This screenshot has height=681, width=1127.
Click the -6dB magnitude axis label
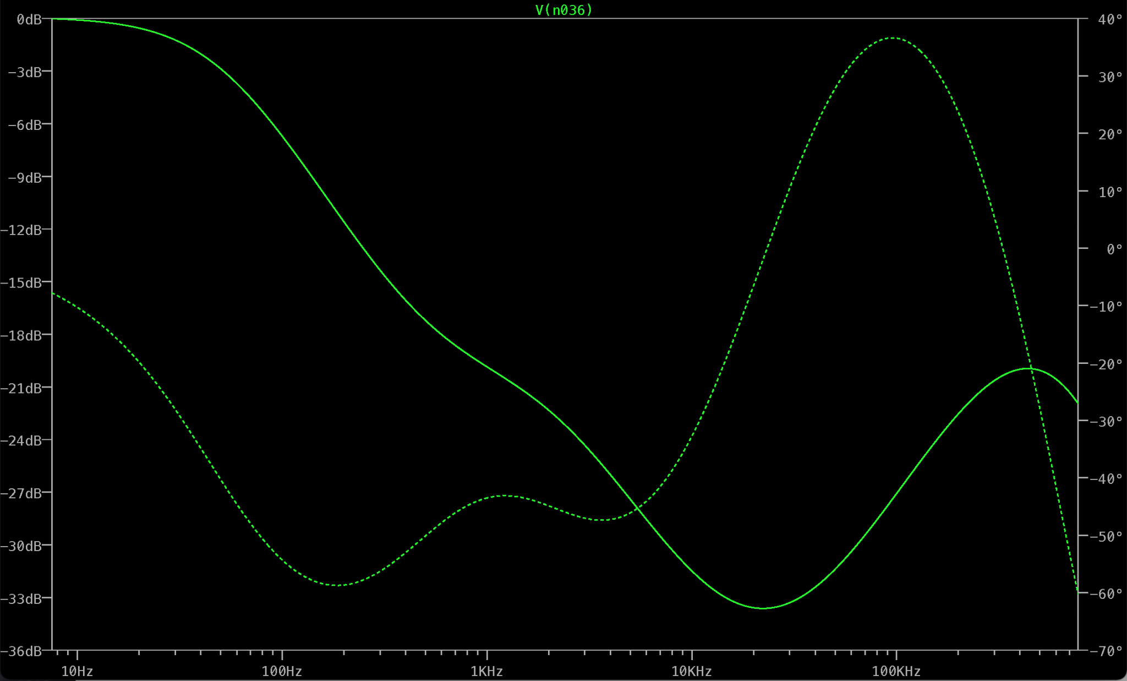point(25,125)
